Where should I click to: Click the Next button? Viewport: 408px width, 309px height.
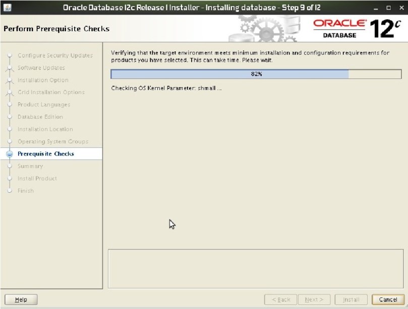[314, 299]
